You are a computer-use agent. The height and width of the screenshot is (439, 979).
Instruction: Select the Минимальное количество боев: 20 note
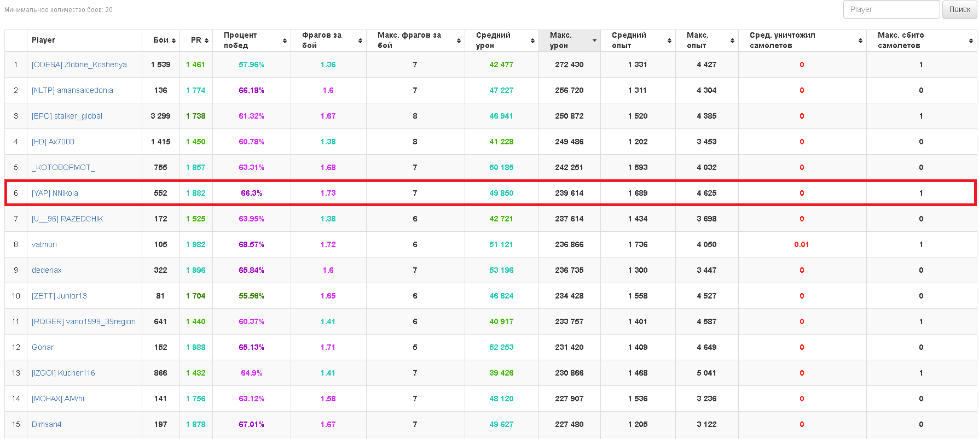(59, 10)
